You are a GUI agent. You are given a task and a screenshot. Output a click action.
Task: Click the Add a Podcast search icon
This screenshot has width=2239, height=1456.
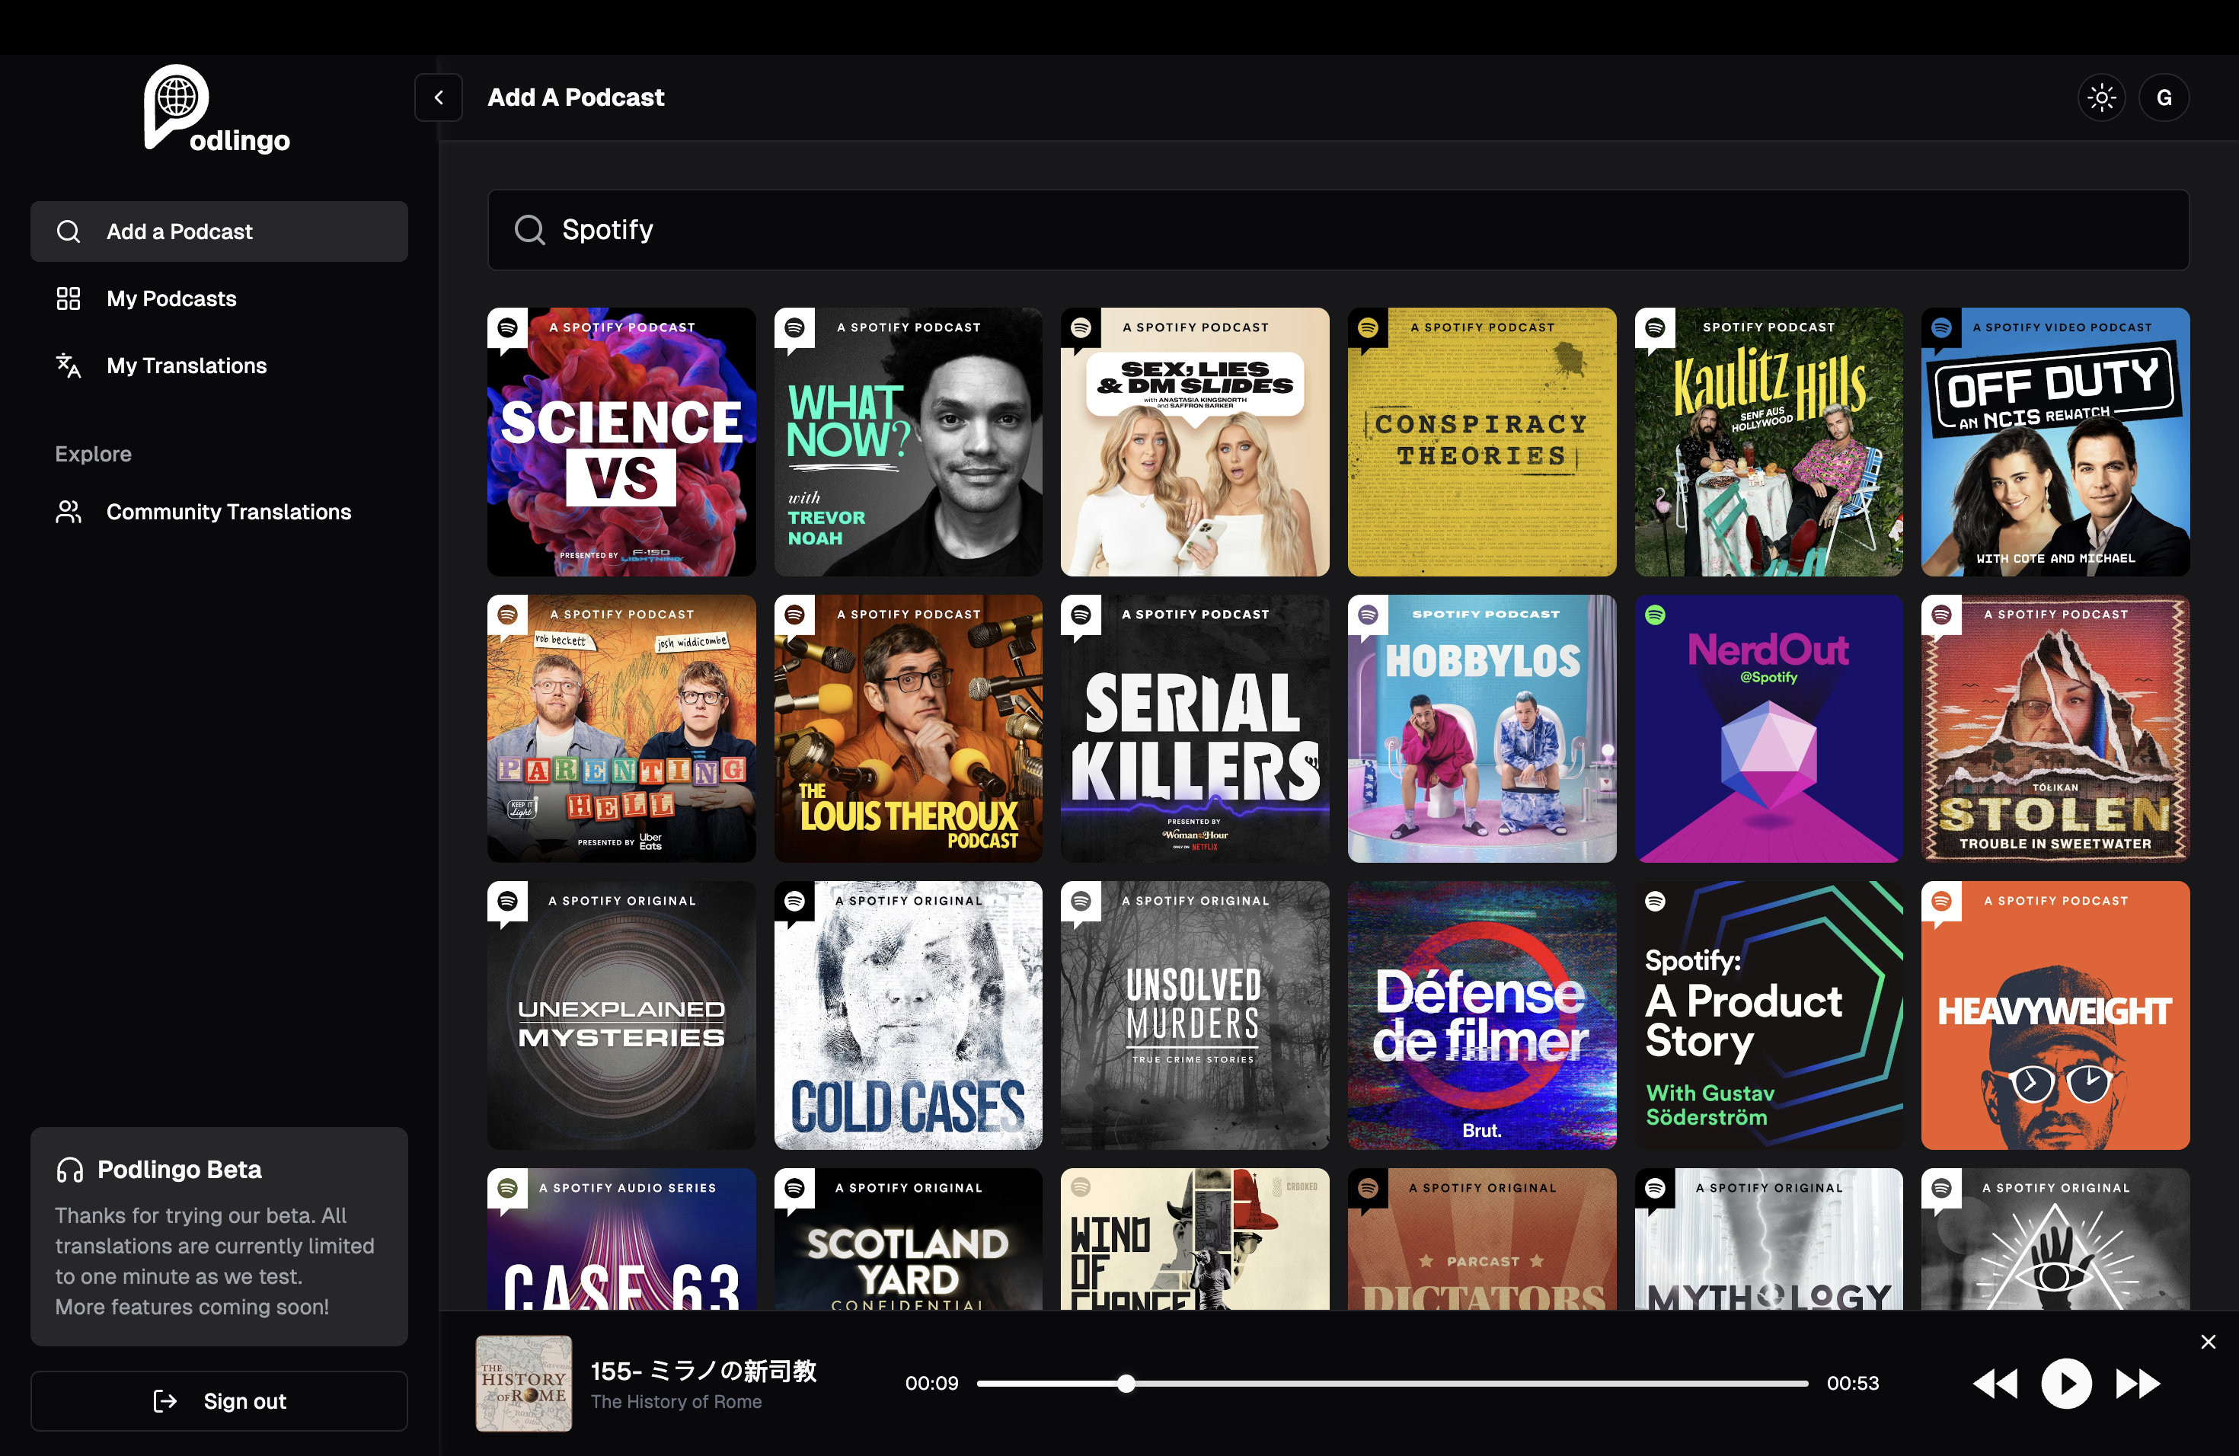click(x=530, y=228)
